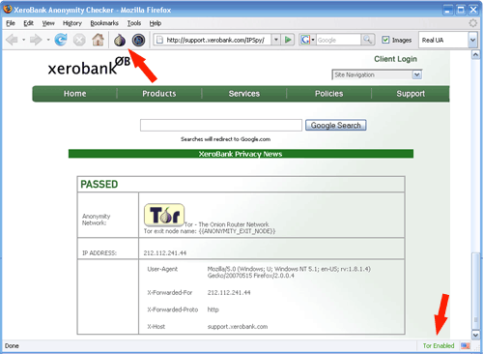
Task: Click the round dark-blue toolbar icon
Action: pos(138,41)
